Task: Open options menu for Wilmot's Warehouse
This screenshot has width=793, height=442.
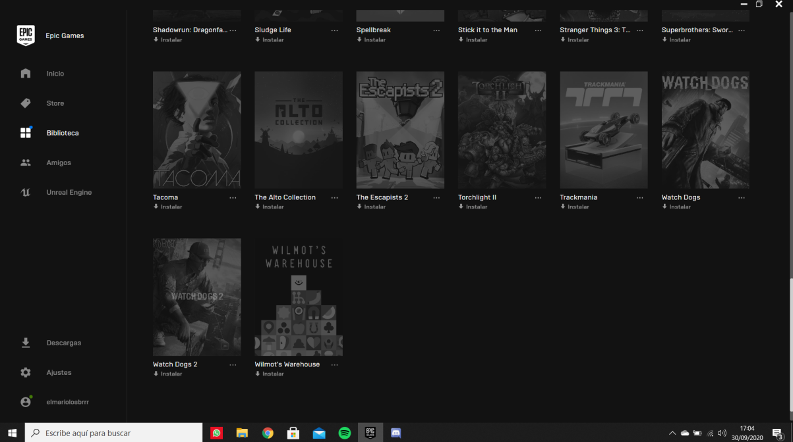Action: pyautogui.click(x=334, y=365)
